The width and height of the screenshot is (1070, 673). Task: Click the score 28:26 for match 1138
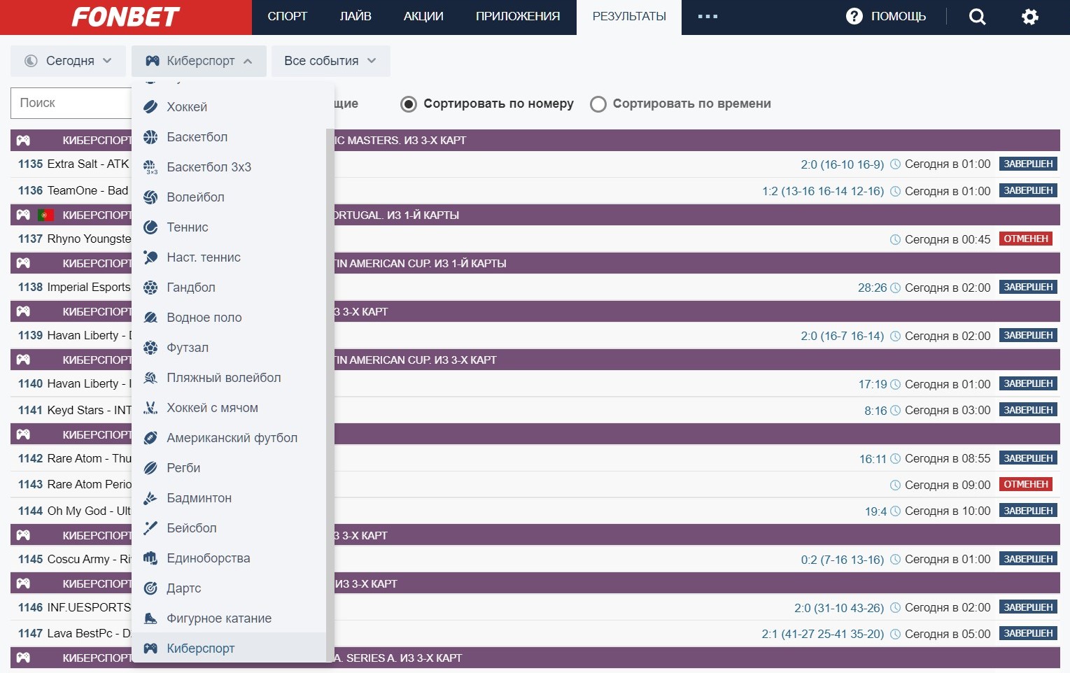pos(873,288)
